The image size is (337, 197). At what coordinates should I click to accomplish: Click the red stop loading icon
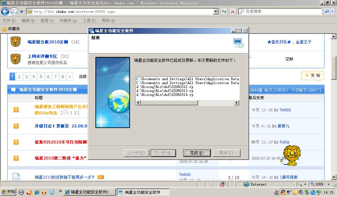point(233,11)
